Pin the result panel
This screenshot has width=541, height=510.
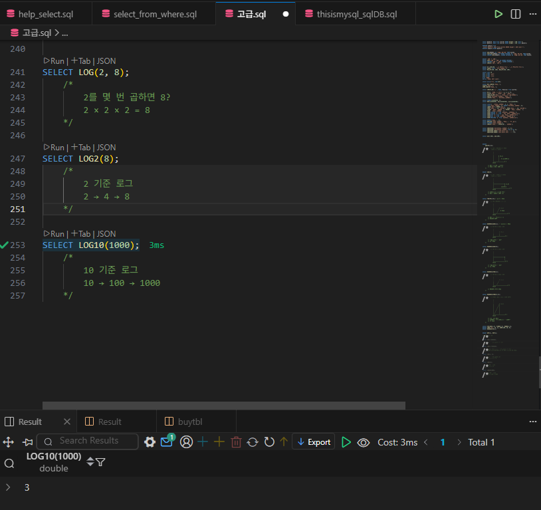point(27,442)
